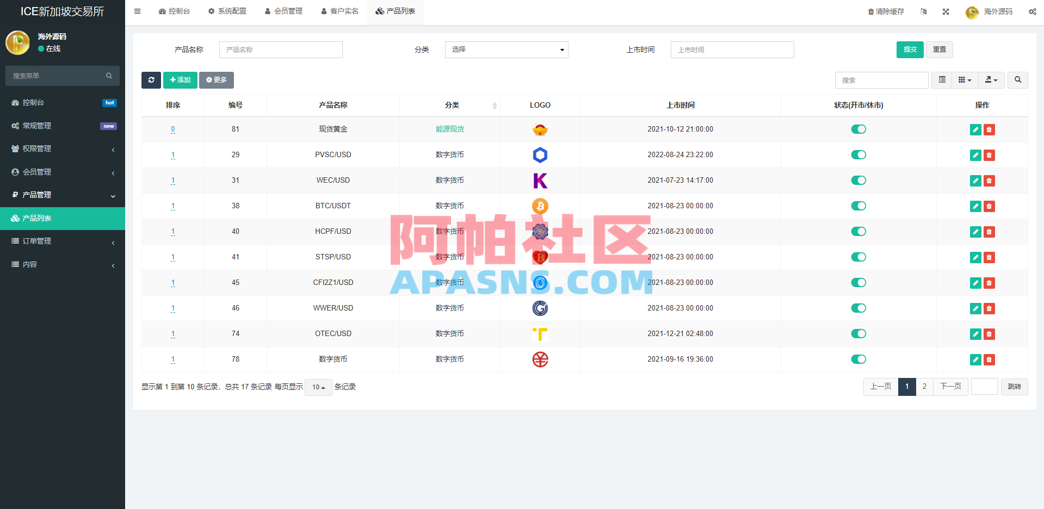Open the 分类 selection dropdown
Viewport: 1044px width, 509px height.
click(506, 49)
